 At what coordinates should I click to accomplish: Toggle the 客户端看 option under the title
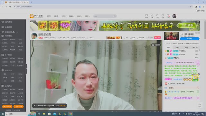[140, 38]
